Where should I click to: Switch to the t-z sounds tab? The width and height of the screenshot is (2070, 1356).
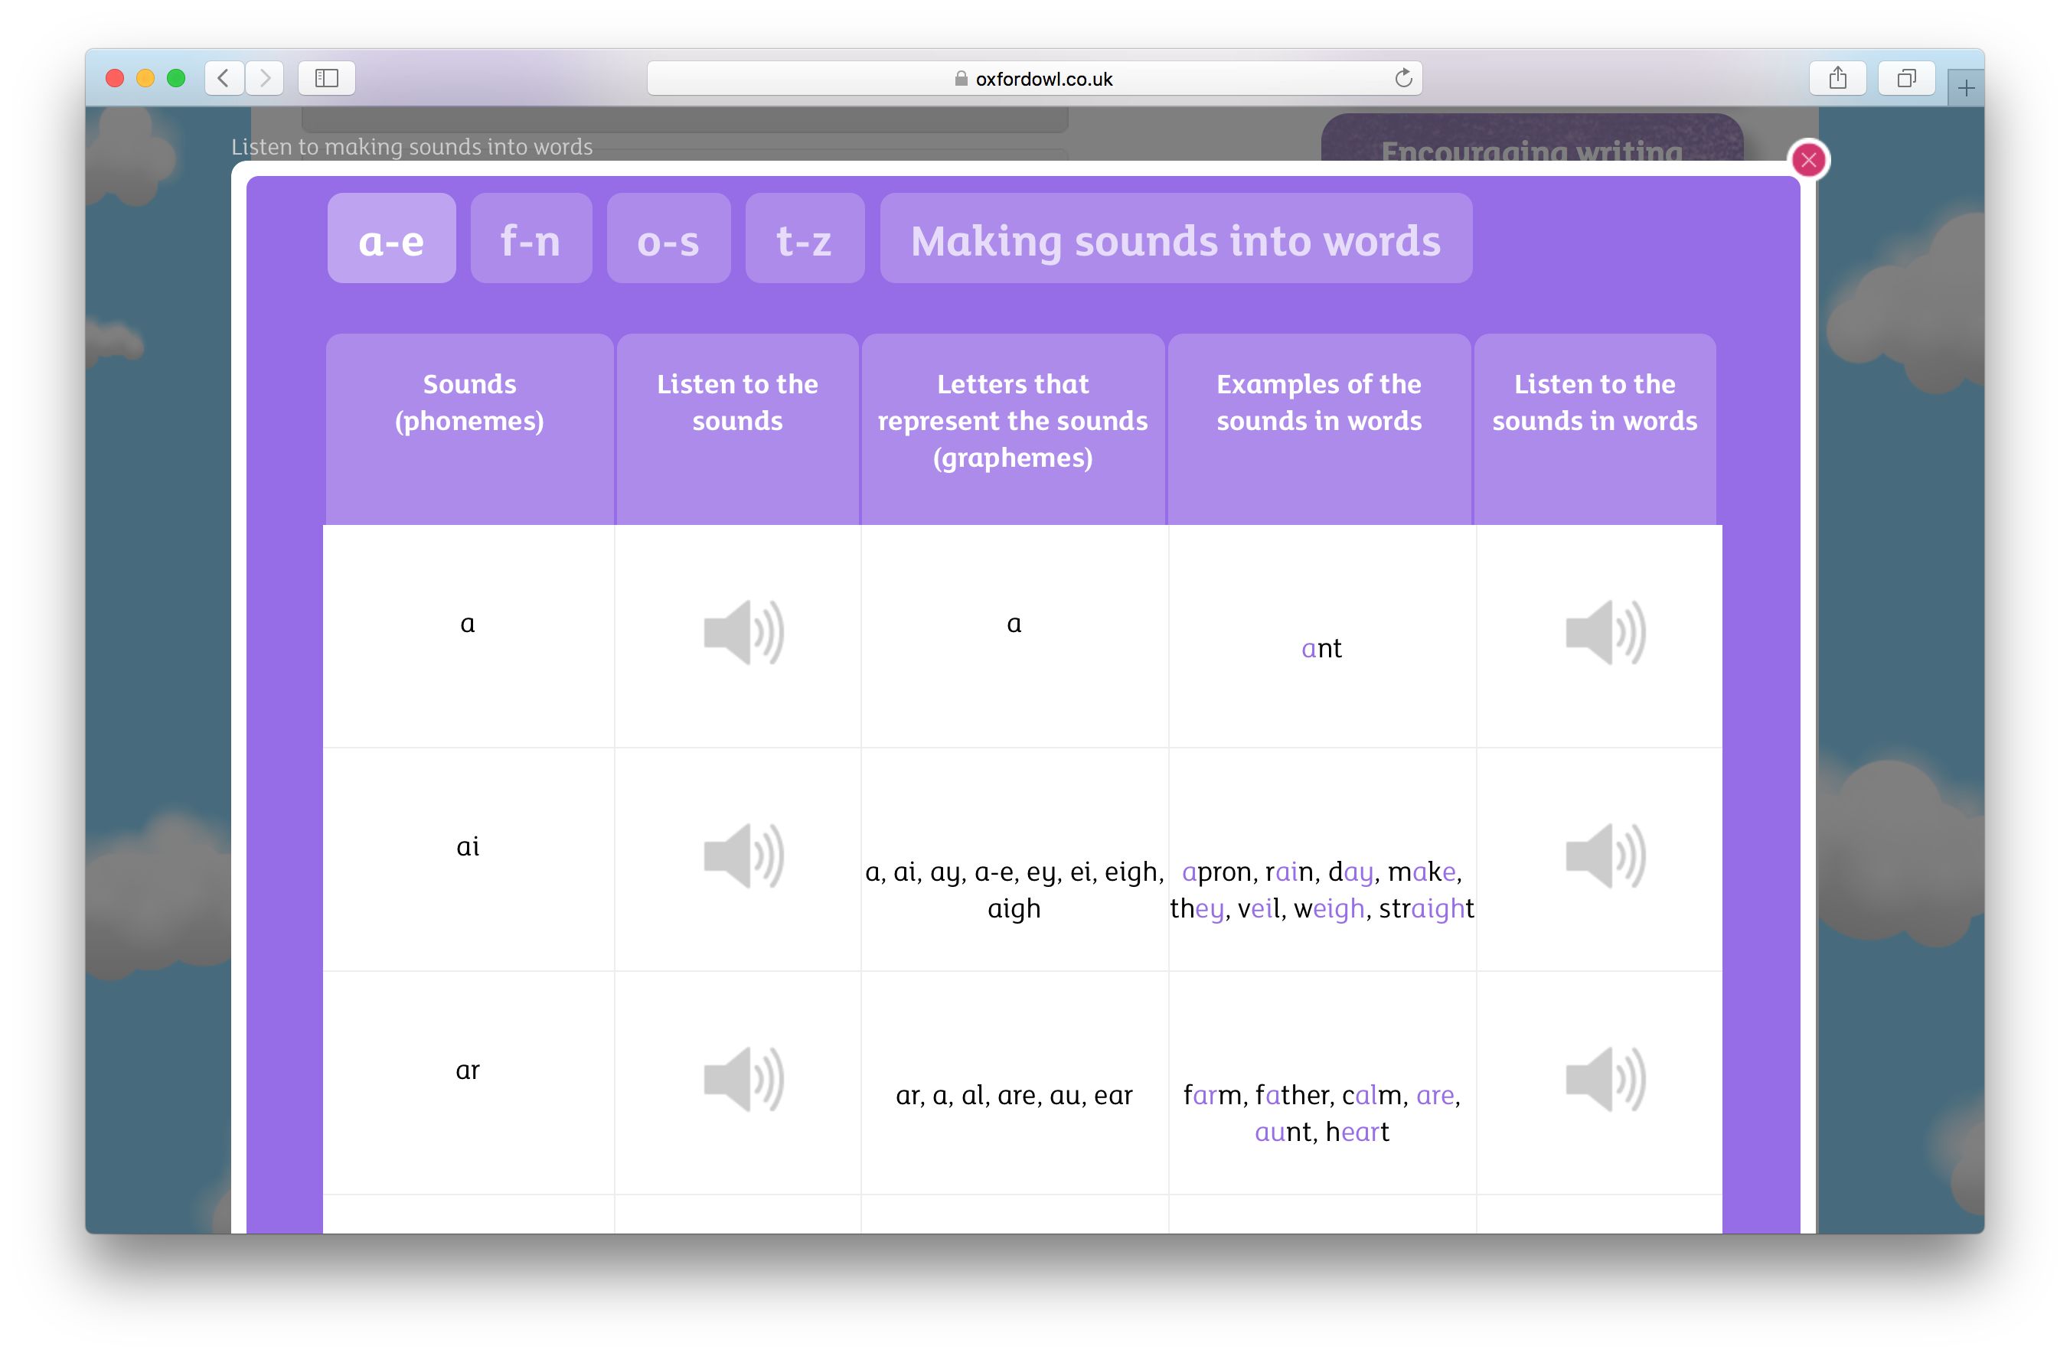click(x=805, y=239)
